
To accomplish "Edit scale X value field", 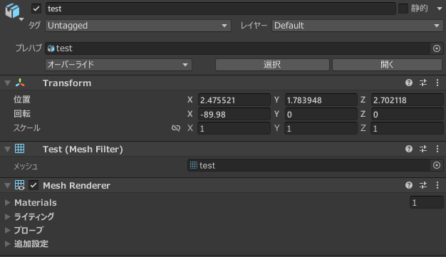I will (234, 128).
